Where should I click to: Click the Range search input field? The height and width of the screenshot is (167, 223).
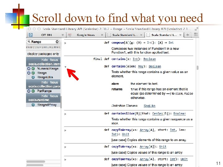point(43,42)
